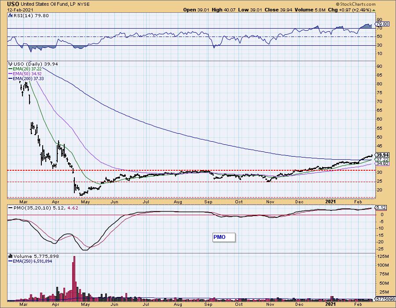396x308 pixels.
Task: Click the Jul month label under price panel
Action: pyautogui.click(x=146, y=202)
